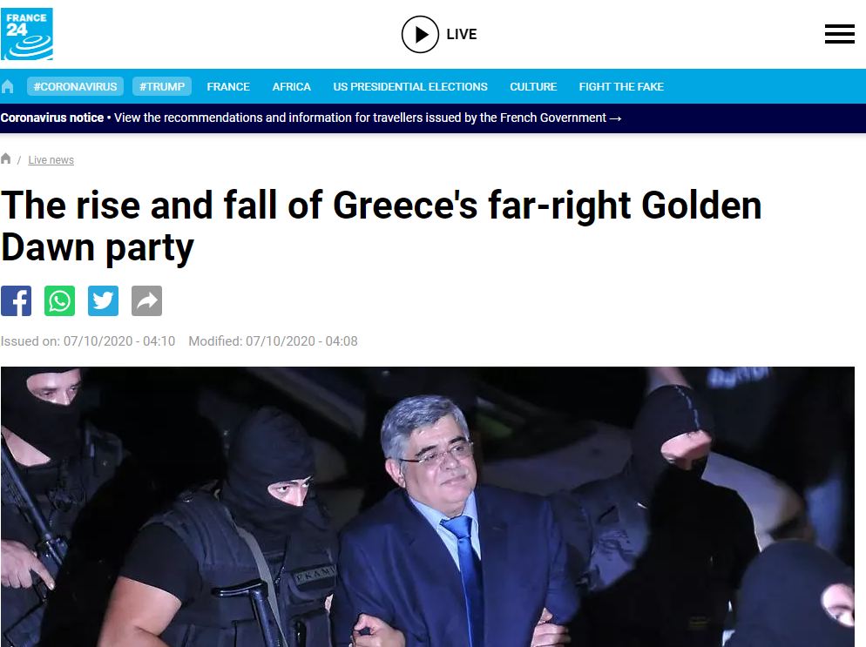Go to the AFRICA section

point(291,87)
